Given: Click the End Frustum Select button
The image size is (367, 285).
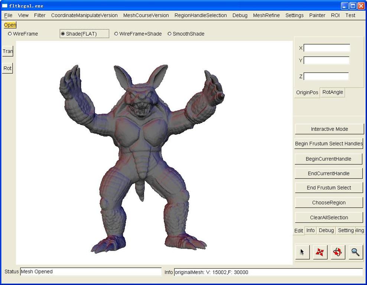Looking at the screenshot, I should coord(329,188).
